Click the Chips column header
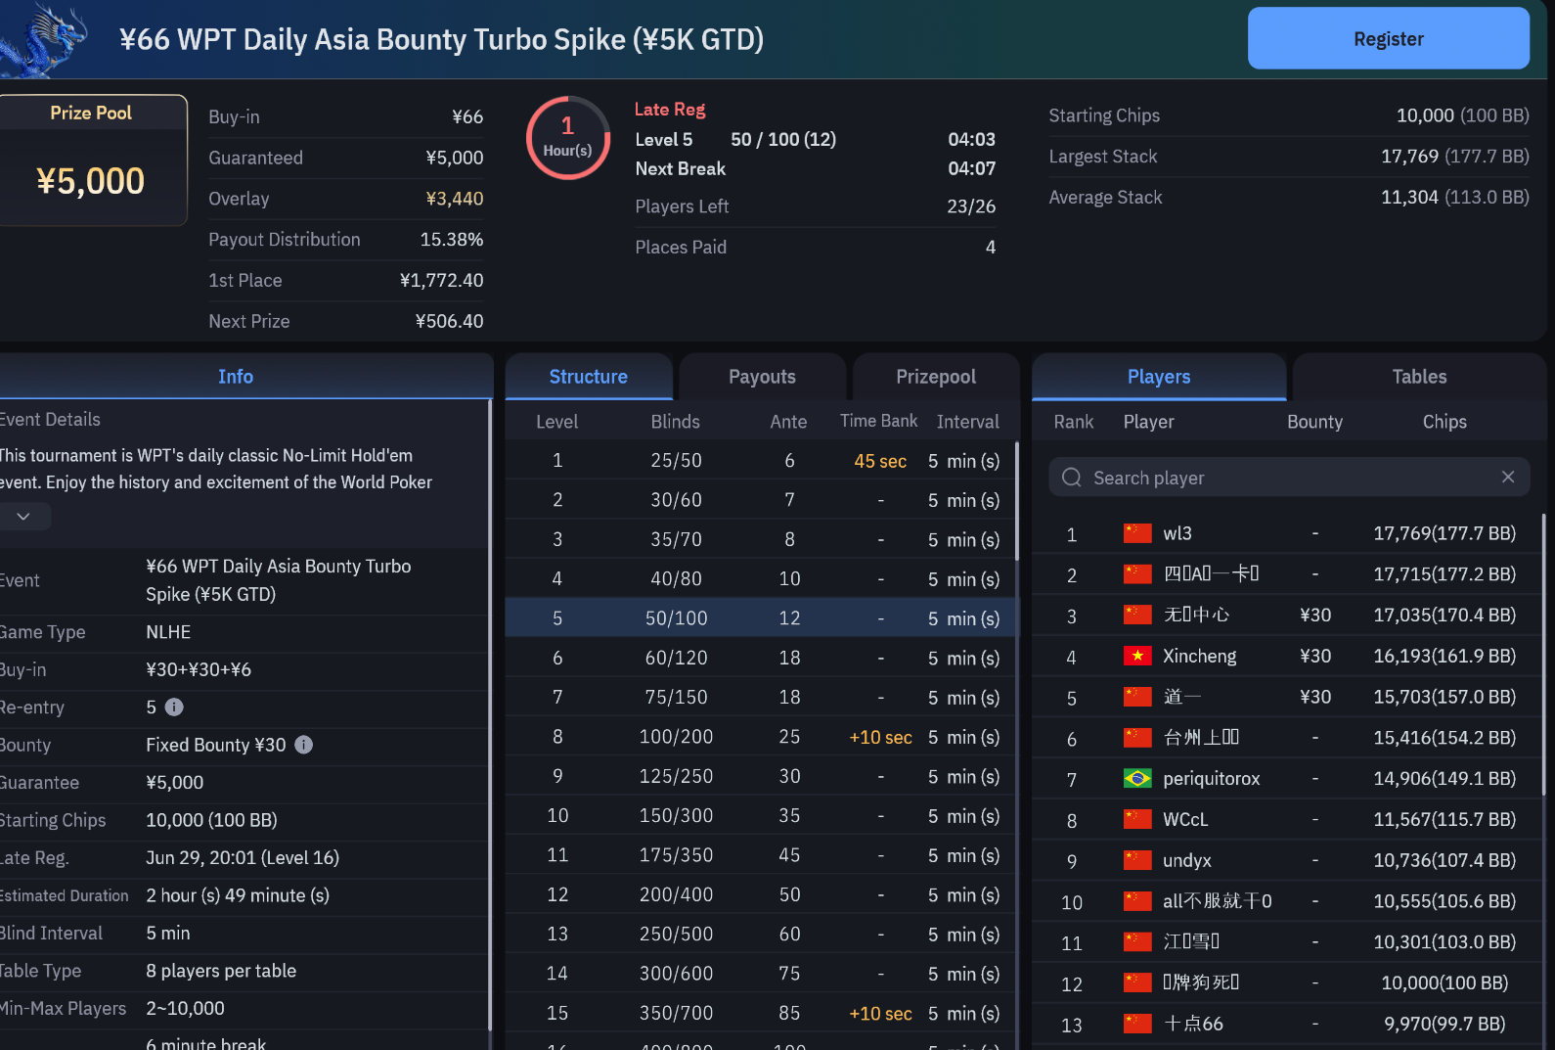 pyautogui.click(x=1444, y=422)
